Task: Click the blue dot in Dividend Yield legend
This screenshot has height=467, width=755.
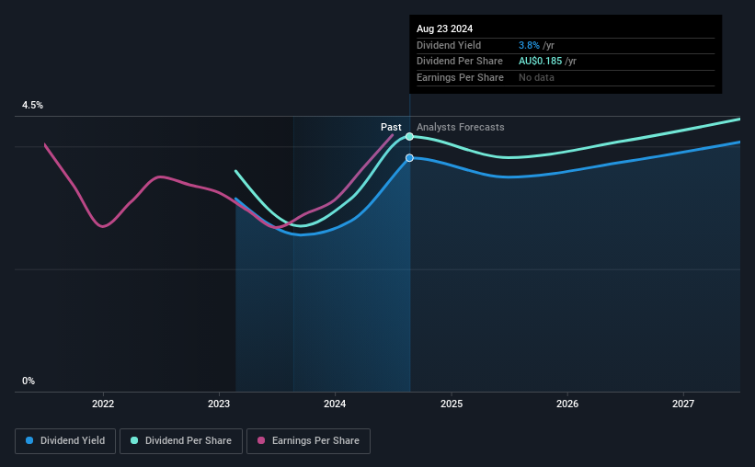Action: (29, 440)
